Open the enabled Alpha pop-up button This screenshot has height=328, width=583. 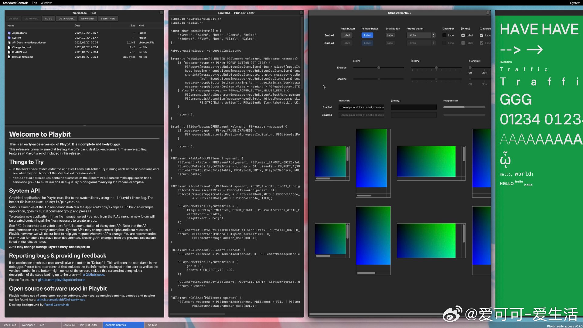(421, 35)
